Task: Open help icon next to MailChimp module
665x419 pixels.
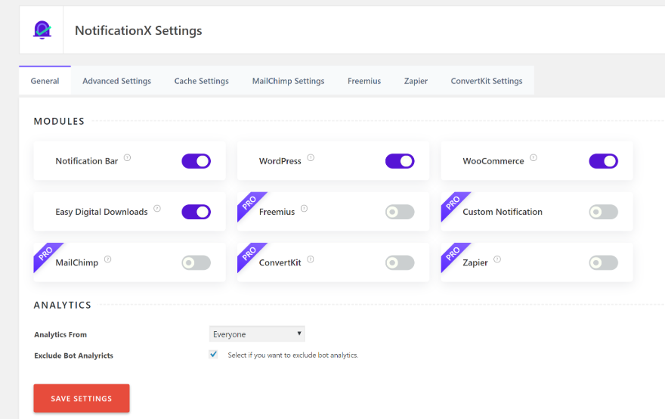Action: (x=108, y=259)
